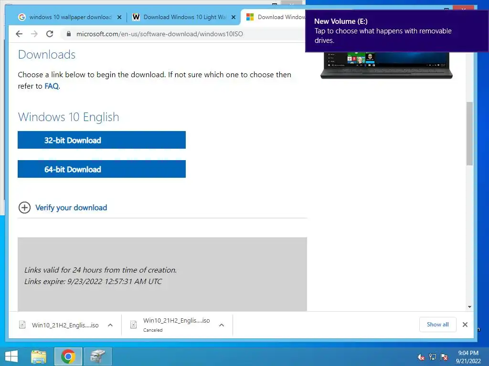The image size is (489, 366).
Task: Open the disk utility taskbar app
Action: [98, 356]
